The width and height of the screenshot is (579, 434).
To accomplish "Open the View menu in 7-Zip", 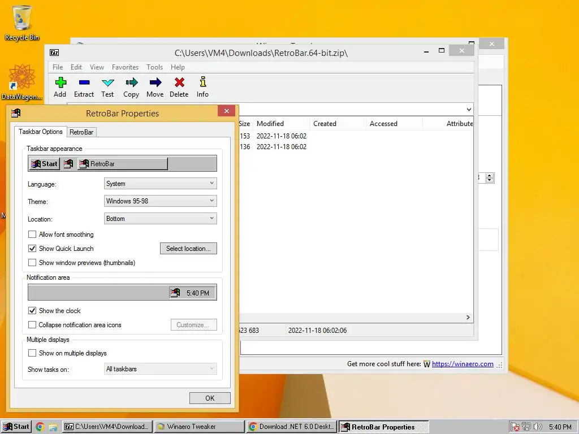I will coord(97,67).
